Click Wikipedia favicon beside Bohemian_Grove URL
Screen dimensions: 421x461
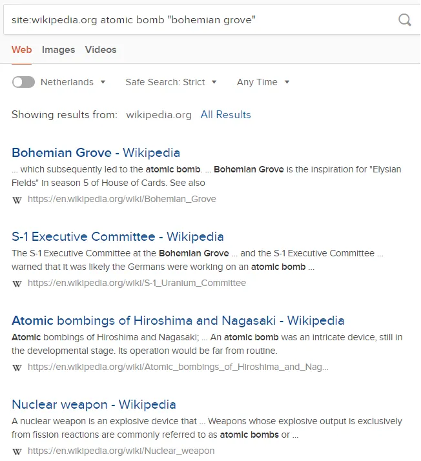pyautogui.click(x=17, y=200)
